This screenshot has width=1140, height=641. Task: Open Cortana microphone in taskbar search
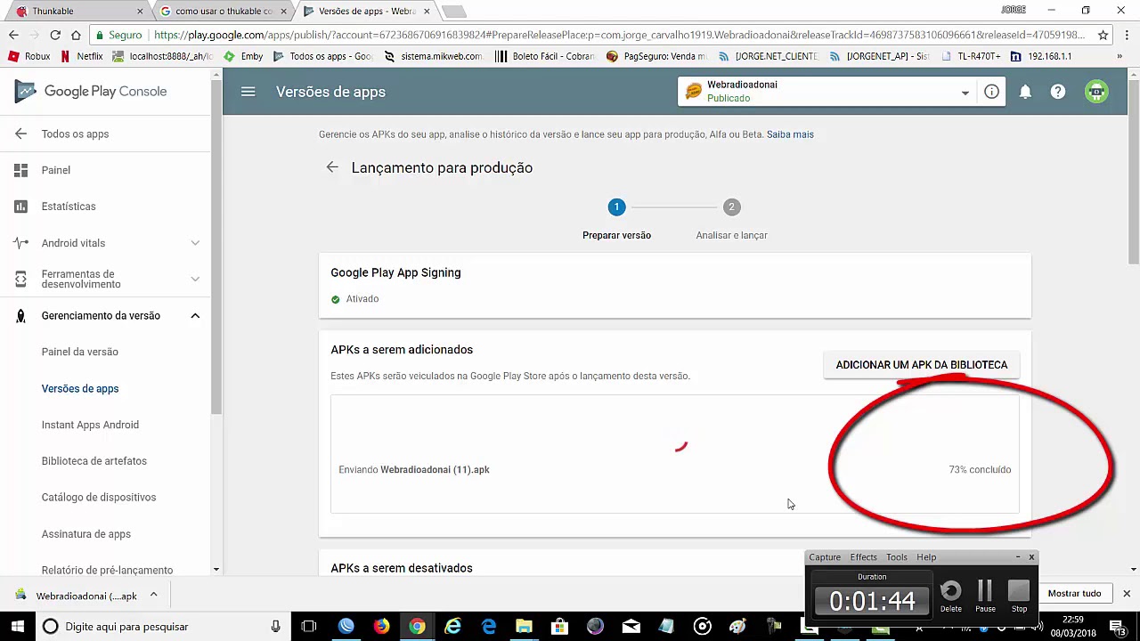tap(276, 627)
